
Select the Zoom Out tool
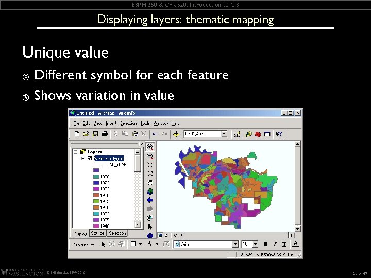coord(150,156)
